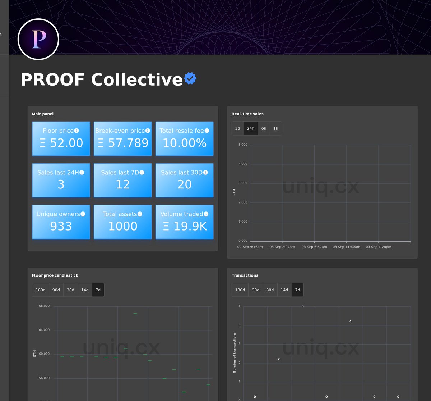Click the 68.000 candlestick axis label
The image size is (431, 401).
[44, 306]
